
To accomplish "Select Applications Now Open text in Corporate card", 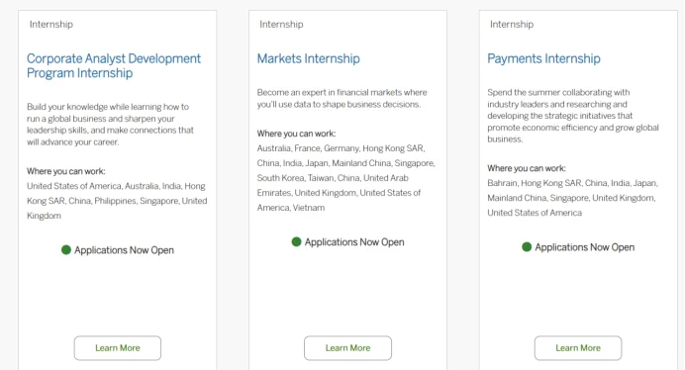I will (124, 250).
